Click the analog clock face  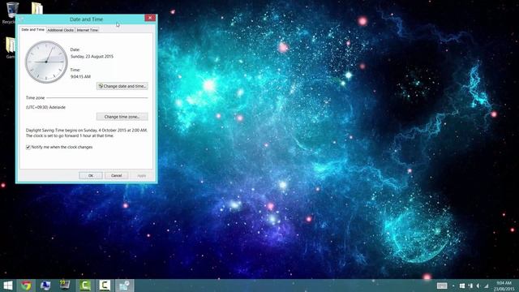pyautogui.click(x=46, y=62)
